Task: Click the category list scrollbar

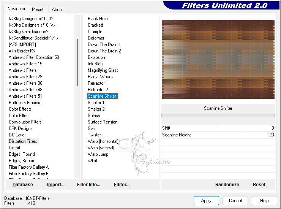Action: (x=77, y=62)
